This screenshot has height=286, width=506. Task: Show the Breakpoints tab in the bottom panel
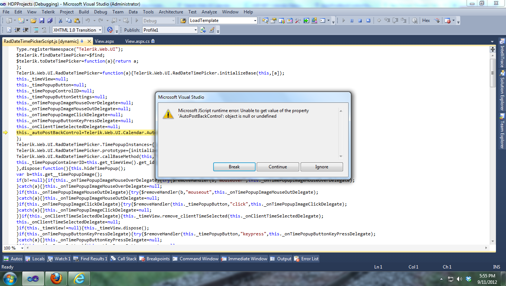pyautogui.click(x=154, y=259)
